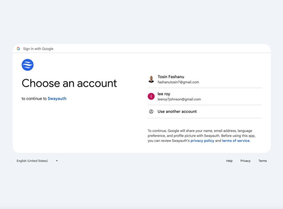Viewport: 283px width, 209px height.
Task: Click the leeroy7johnson@gmail.com email address
Action: (x=179, y=99)
